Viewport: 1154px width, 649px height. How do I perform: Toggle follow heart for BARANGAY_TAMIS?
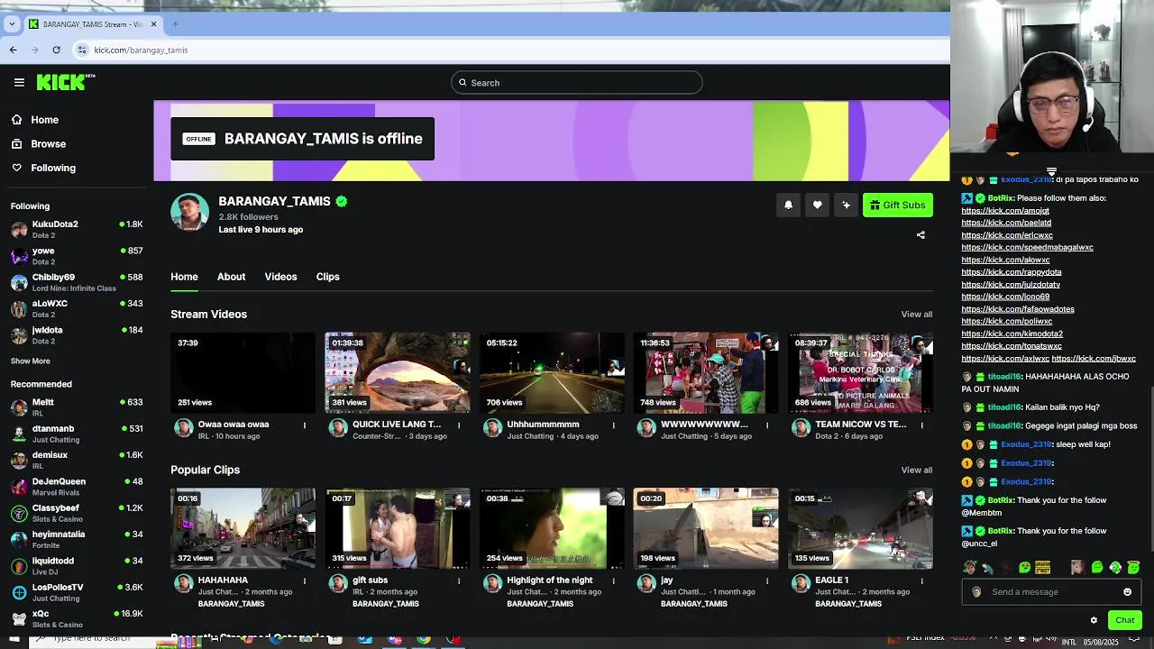click(817, 206)
